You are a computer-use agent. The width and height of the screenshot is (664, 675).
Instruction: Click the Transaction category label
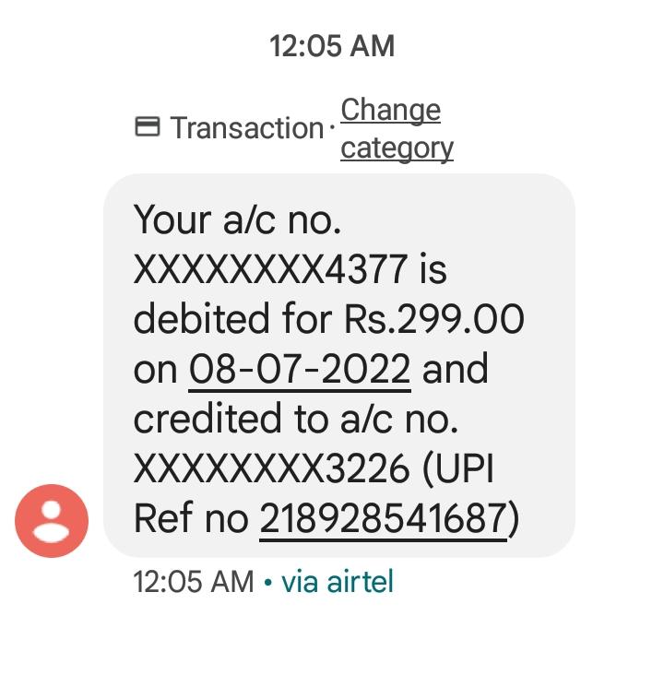pos(246,128)
